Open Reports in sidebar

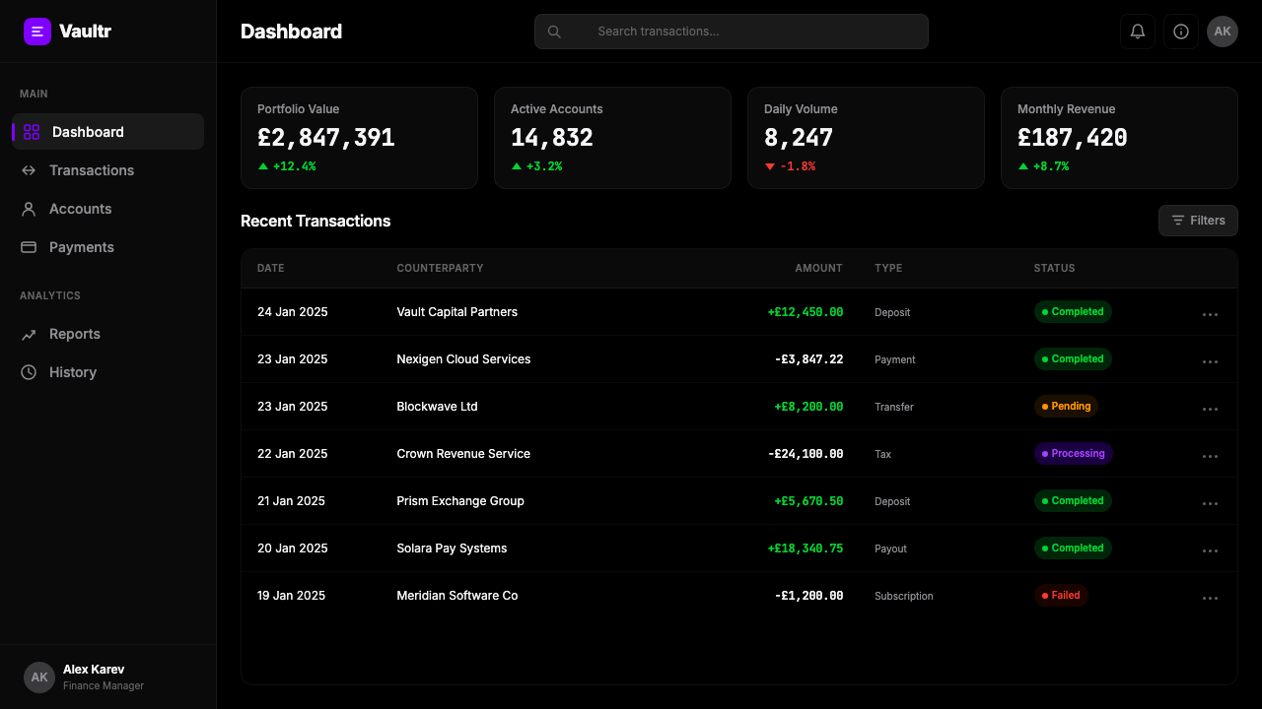point(108,334)
